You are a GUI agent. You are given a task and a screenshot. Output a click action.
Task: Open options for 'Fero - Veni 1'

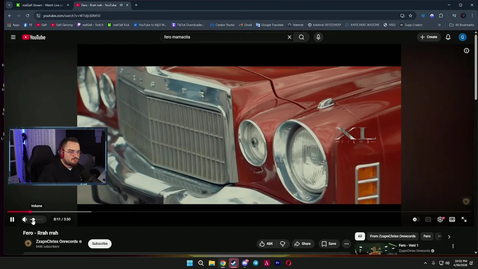click(453, 246)
